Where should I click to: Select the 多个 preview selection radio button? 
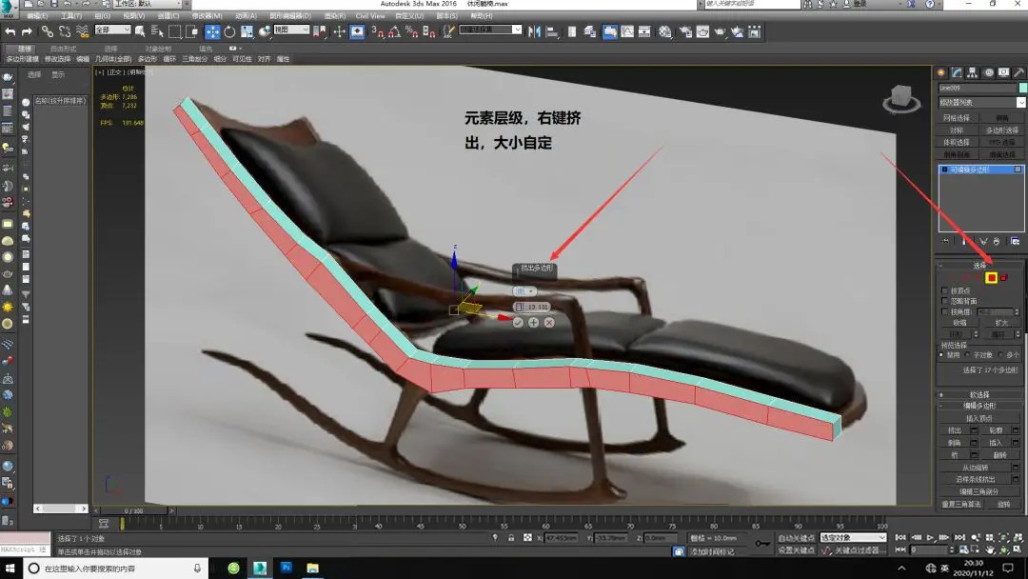pos(1001,355)
